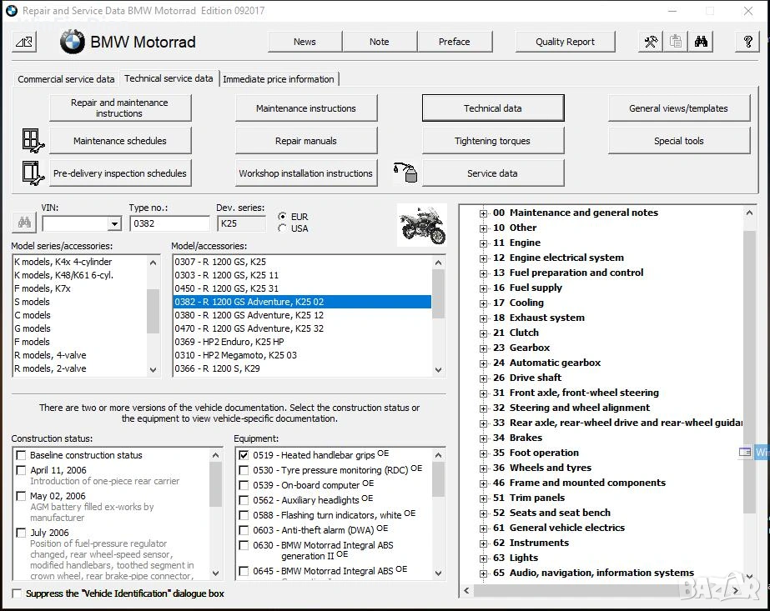
Task: Expand the 34 Brakes tree node
Action: (483, 438)
